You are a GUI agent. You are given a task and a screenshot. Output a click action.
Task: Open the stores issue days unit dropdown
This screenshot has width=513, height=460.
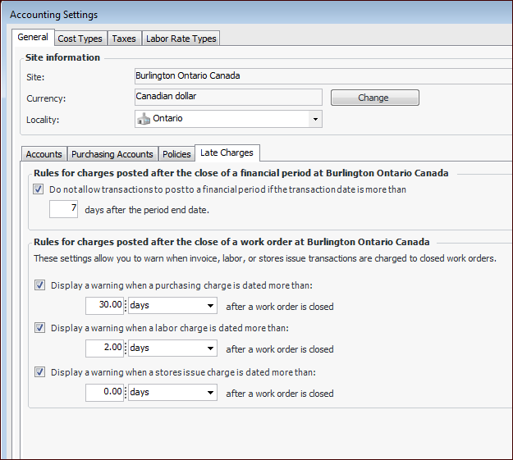pos(210,393)
